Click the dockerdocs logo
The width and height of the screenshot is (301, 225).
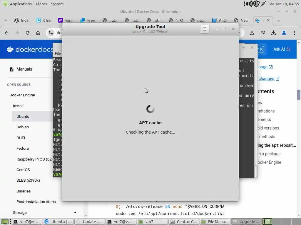pyautogui.click(x=30, y=49)
